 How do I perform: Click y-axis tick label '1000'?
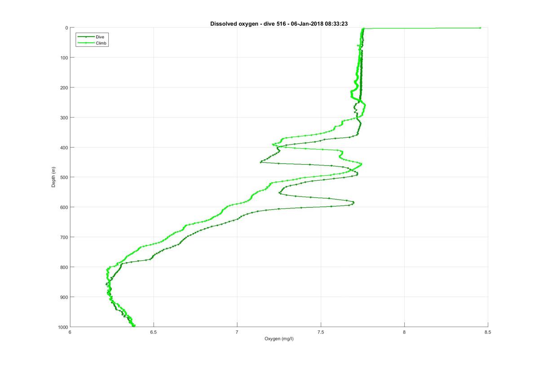coord(63,327)
